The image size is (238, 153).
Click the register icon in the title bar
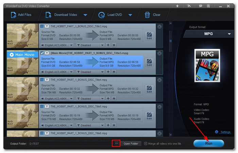pos(208,6)
